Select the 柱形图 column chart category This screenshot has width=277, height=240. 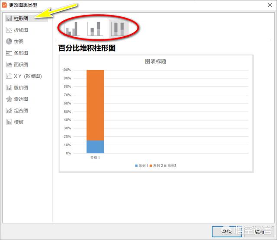point(26,18)
